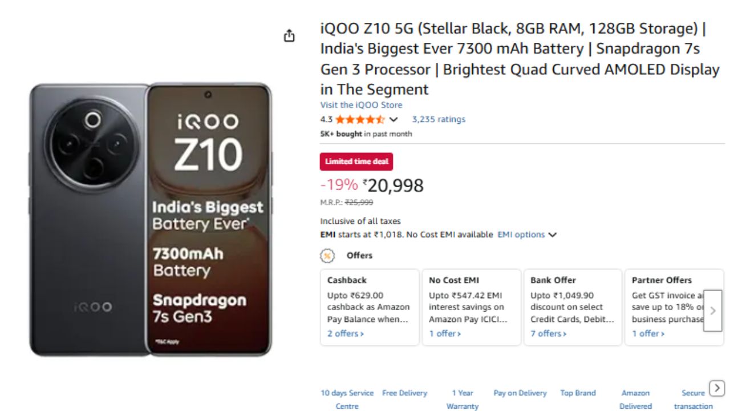Image resolution: width=730 pixels, height=411 pixels.
Task: Click the Pay on Delivery feature
Action: tap(520, 393)
